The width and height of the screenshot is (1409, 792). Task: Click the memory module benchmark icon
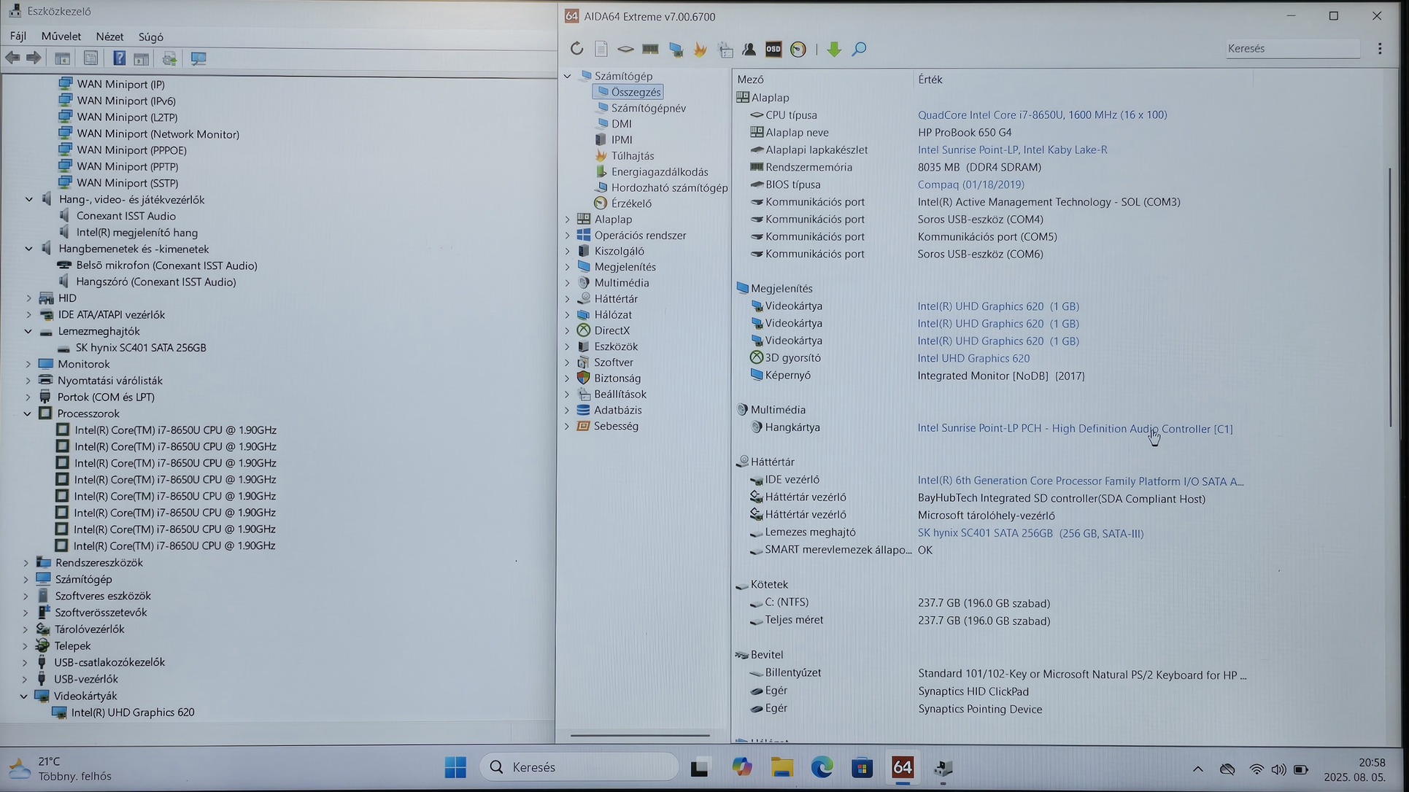(x=650, y=49)
